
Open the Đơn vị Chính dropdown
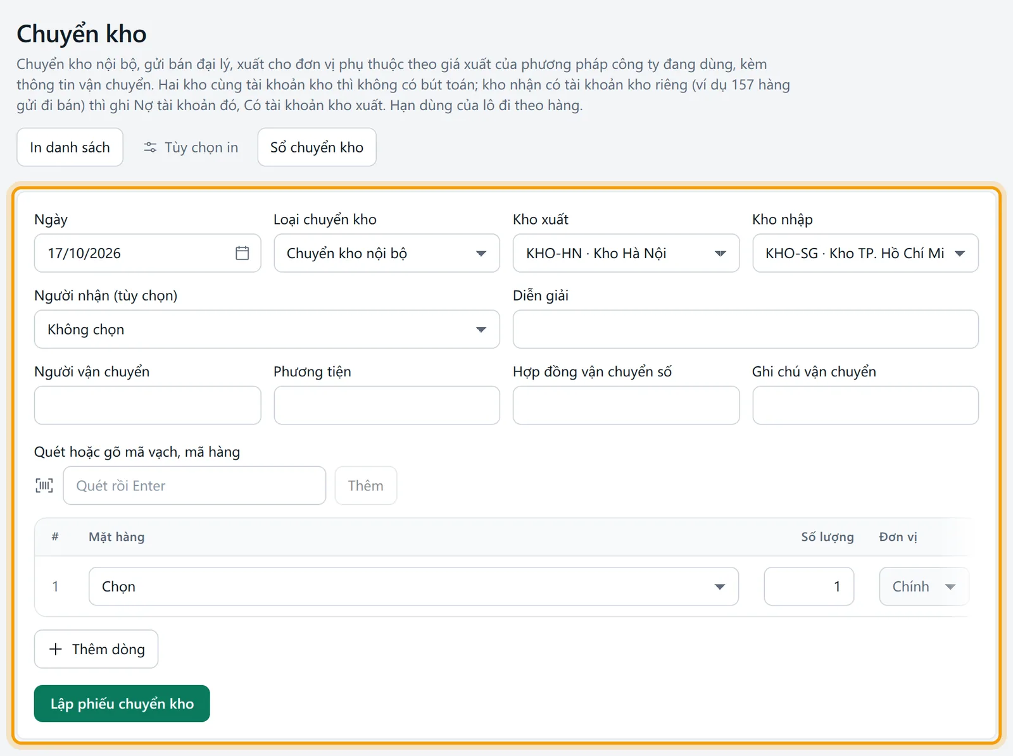coord(924,586)
